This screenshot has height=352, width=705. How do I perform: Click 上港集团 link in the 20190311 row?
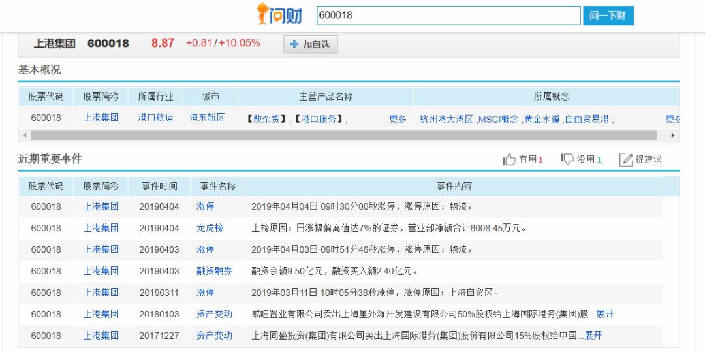click(101, 293)
